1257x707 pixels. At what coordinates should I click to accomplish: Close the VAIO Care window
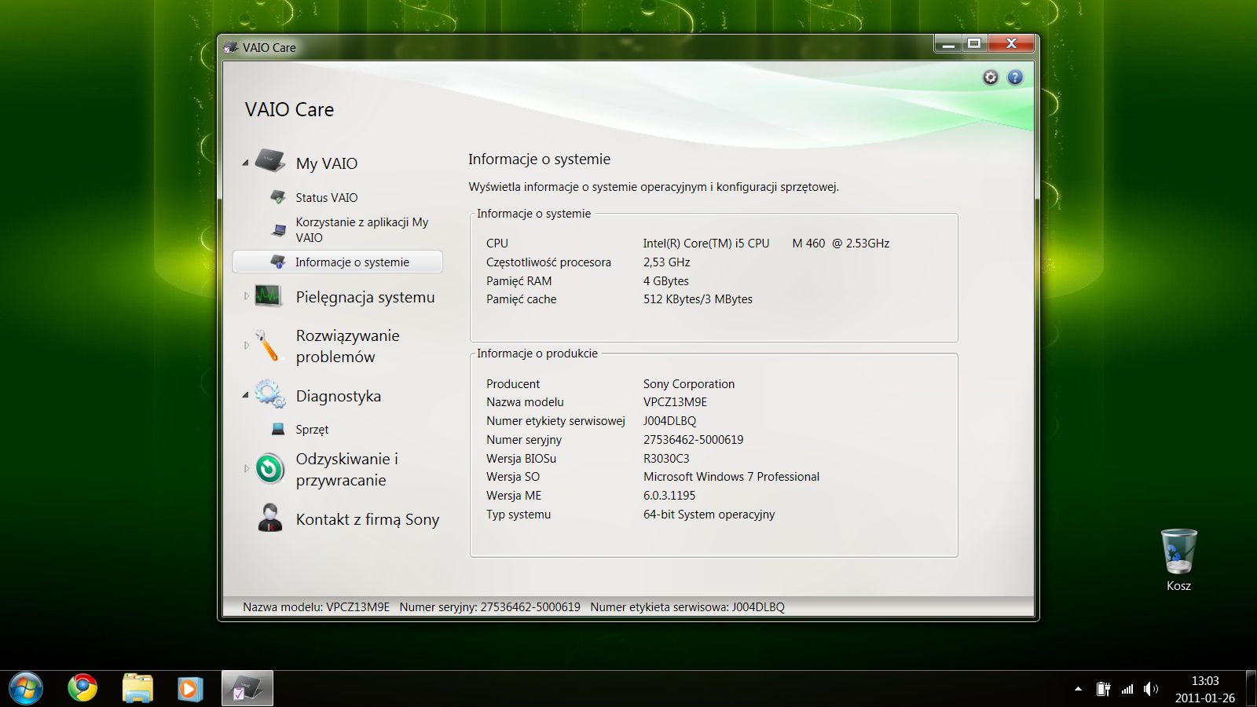(1011, 44)
